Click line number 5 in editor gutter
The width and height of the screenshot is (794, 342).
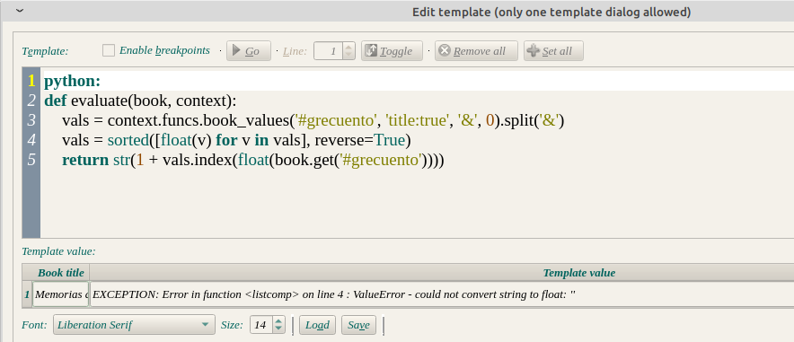coord(31,160)
